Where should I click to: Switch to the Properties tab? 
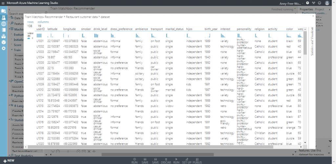click(x=306, y=9)
